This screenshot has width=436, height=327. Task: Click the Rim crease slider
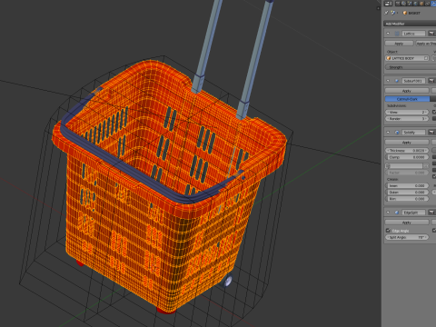pyautogui.click(x=407, y=199)
